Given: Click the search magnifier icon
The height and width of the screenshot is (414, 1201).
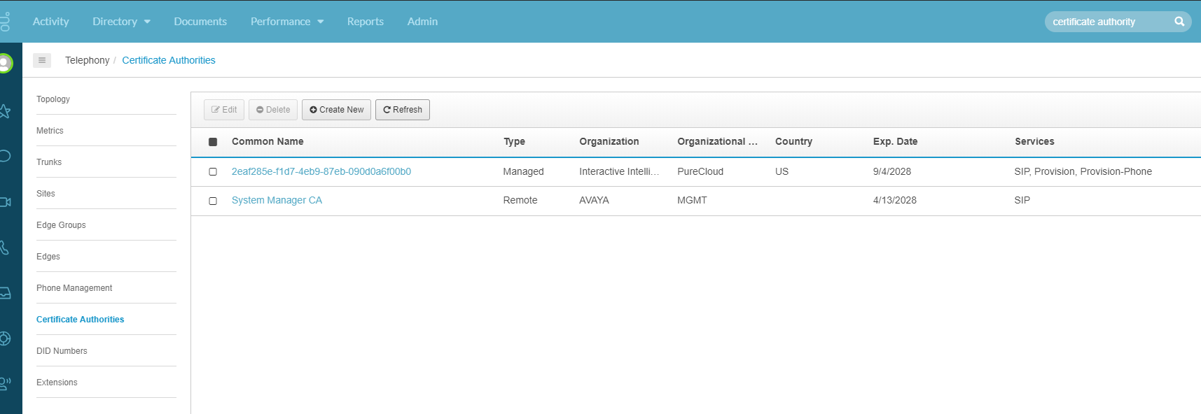Looking at the screenshot, I should [1179, 22].
